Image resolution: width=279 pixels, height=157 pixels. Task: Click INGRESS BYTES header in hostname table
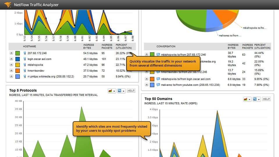[x=89, y=46]
